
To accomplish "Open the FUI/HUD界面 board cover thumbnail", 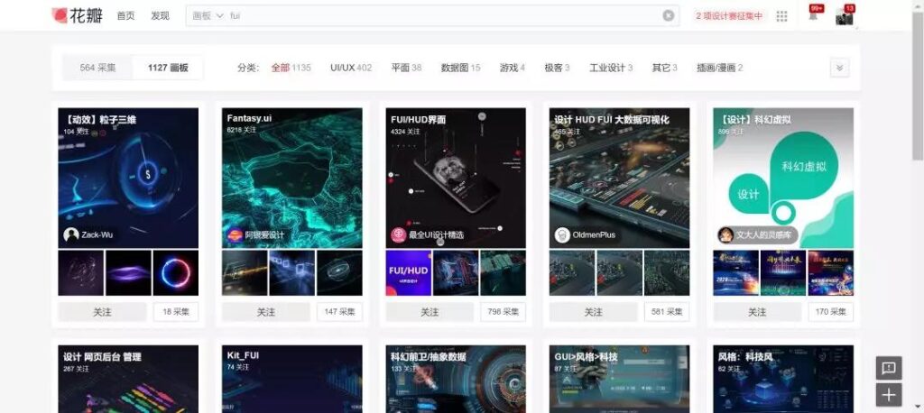I will pyautogui.click(x=456, y=177).
